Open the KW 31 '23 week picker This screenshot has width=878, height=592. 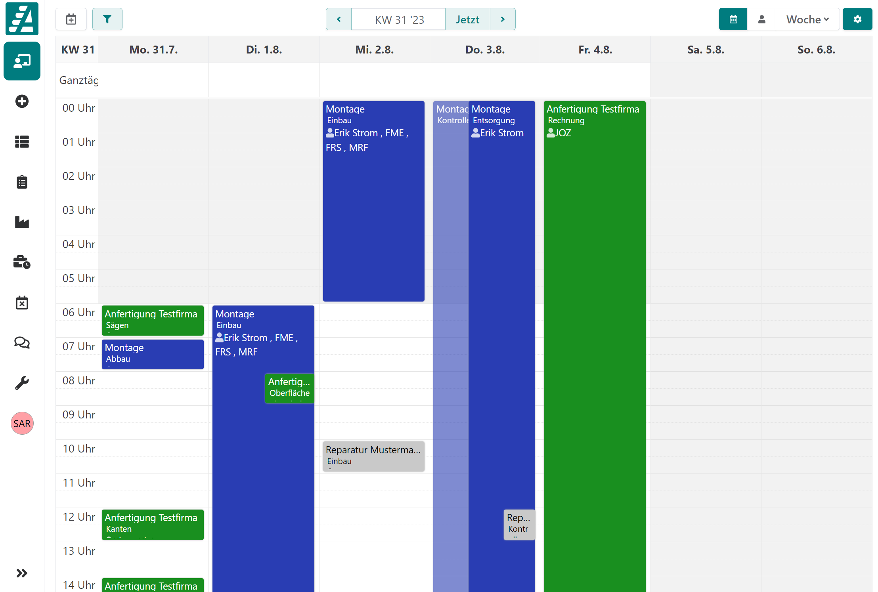click(399, 19)
